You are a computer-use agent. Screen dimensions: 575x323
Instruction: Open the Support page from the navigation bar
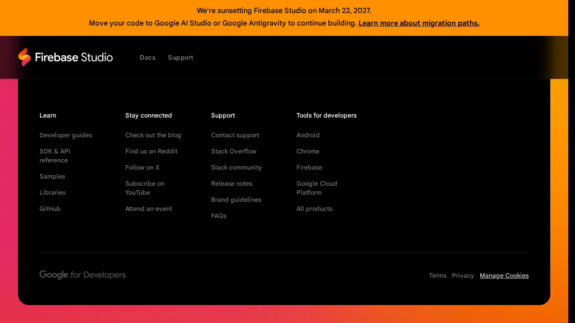tap(181, 57)
